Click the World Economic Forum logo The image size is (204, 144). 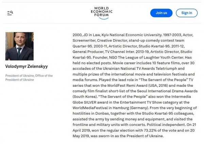(102, 13)
